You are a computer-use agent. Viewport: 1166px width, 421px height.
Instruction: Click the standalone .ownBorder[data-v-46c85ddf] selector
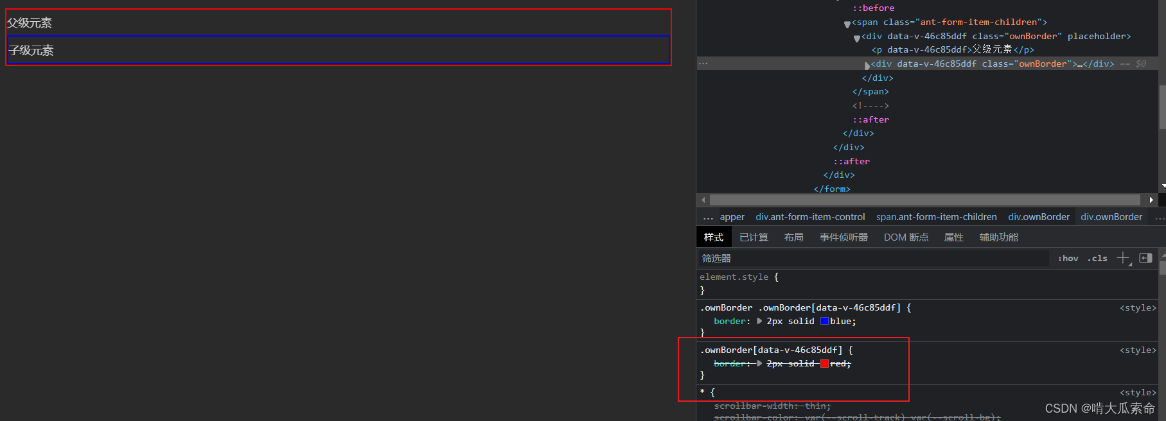pos(771,350)
